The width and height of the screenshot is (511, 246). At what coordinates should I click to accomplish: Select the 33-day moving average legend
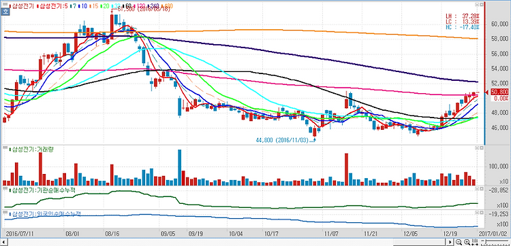coord(116,6)
